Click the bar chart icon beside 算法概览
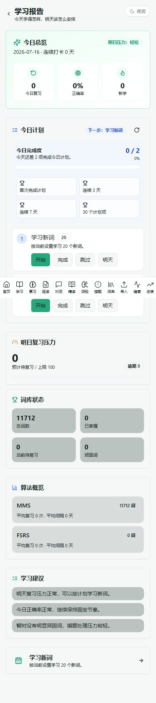 (x=15, y=488)
